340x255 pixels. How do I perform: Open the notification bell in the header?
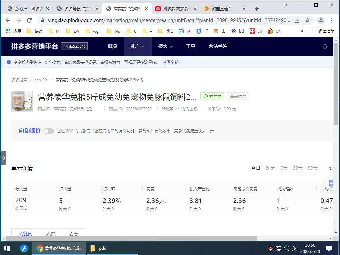pos(325,46)
